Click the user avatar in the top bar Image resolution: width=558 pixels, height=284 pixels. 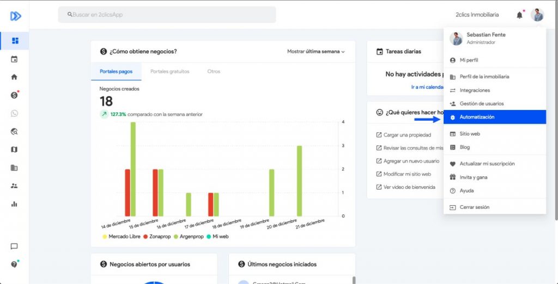pos(537,15)
